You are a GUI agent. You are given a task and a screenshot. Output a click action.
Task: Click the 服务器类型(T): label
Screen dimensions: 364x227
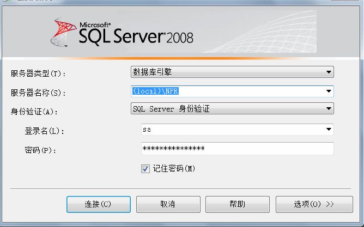[38, 73]
